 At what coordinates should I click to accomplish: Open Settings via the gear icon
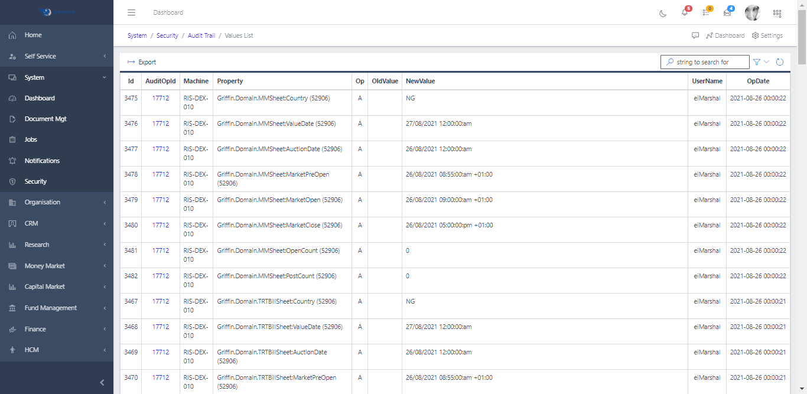[767, 35]
